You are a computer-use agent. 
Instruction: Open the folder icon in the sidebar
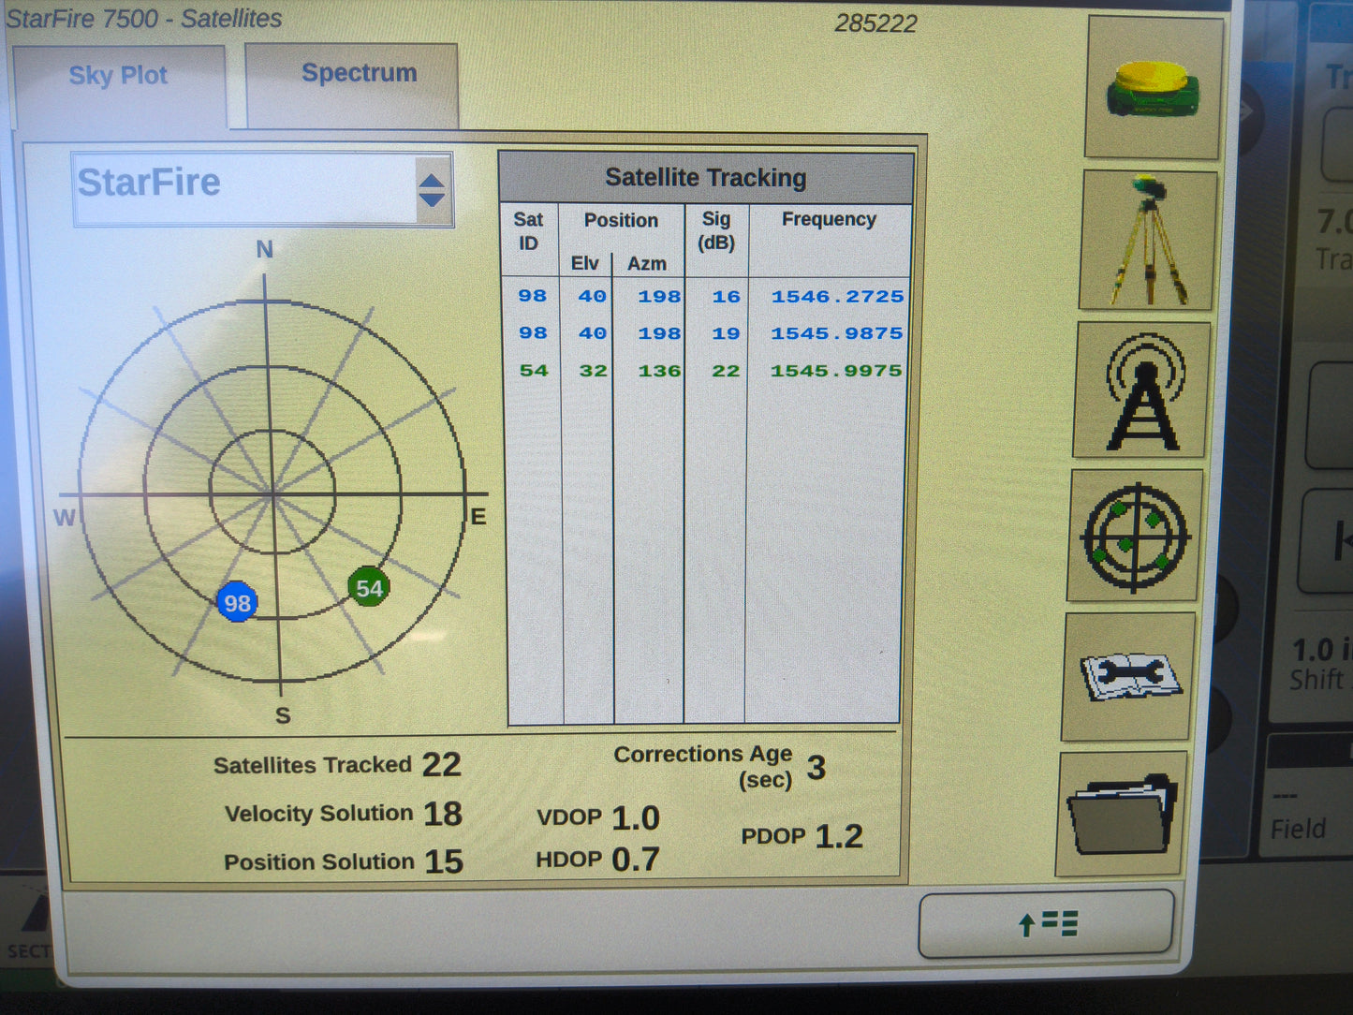click(x=1123, y=814)
